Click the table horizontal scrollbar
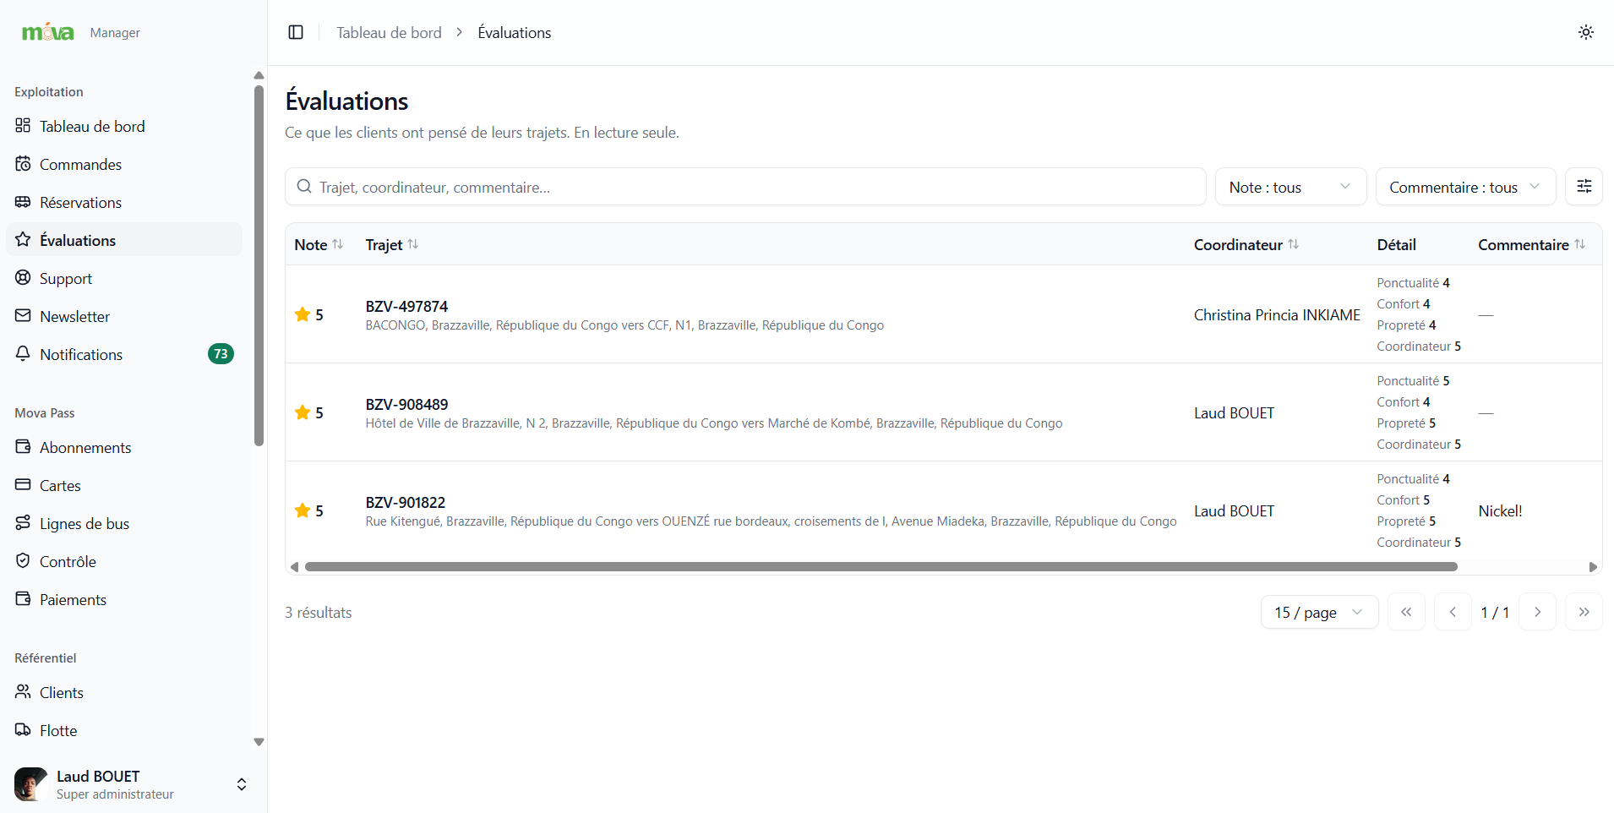Image resolution: width=1614 pixels, height=813 pixels. [x=881, y=566]
